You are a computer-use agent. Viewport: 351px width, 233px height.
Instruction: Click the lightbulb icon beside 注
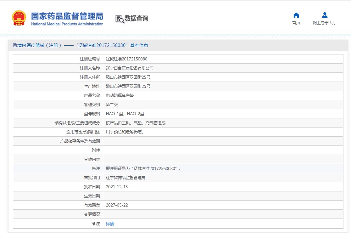pyautogui.click(x=94, y=224)
